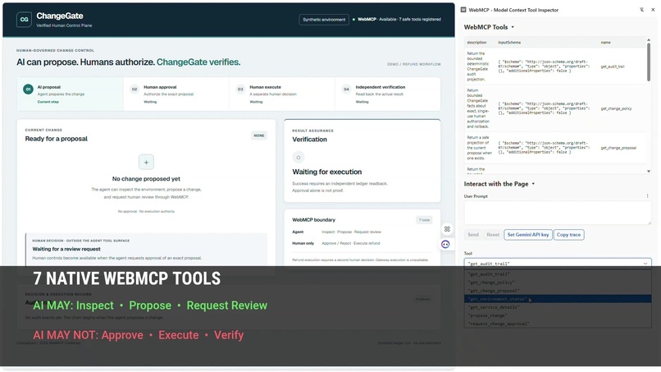Click the Copy trace button
Image resolution: width=661 pixels, height=372 pixels.
[568, 235]
